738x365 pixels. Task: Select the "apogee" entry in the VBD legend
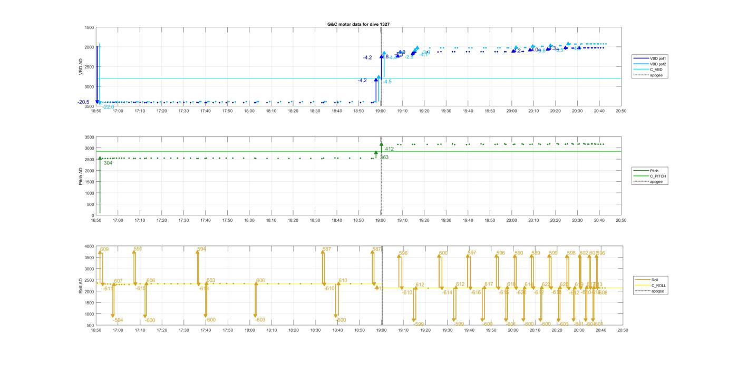coord(649,75)
